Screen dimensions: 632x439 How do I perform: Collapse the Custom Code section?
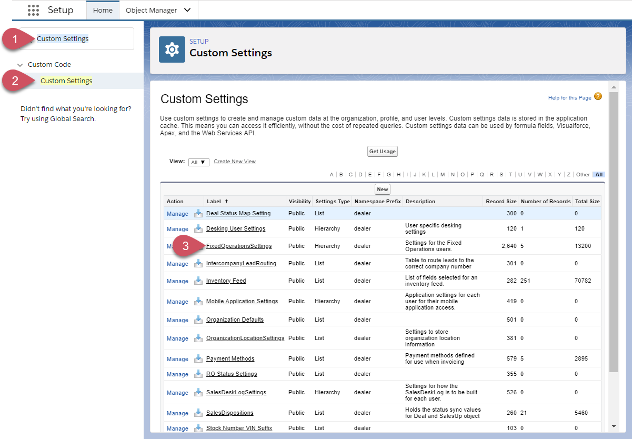pos(20,65)
